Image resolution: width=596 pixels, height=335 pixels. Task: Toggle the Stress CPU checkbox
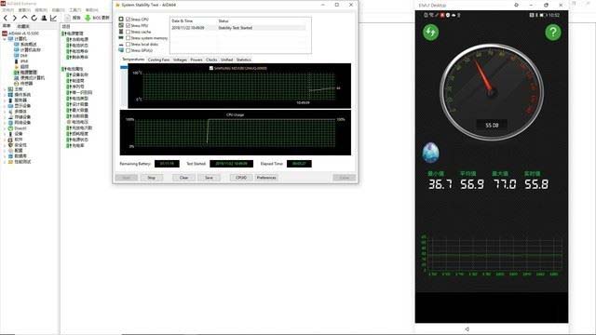click(129, 19)
